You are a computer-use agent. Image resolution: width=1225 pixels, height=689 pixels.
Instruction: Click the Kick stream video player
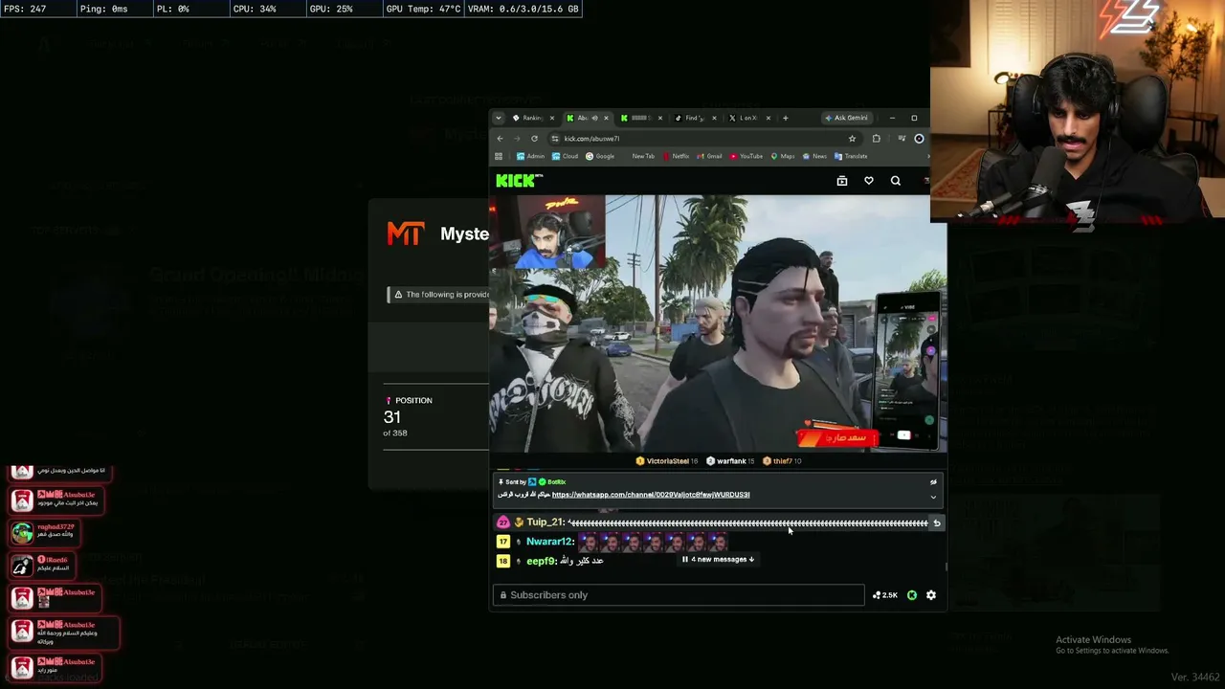[718, 323]
